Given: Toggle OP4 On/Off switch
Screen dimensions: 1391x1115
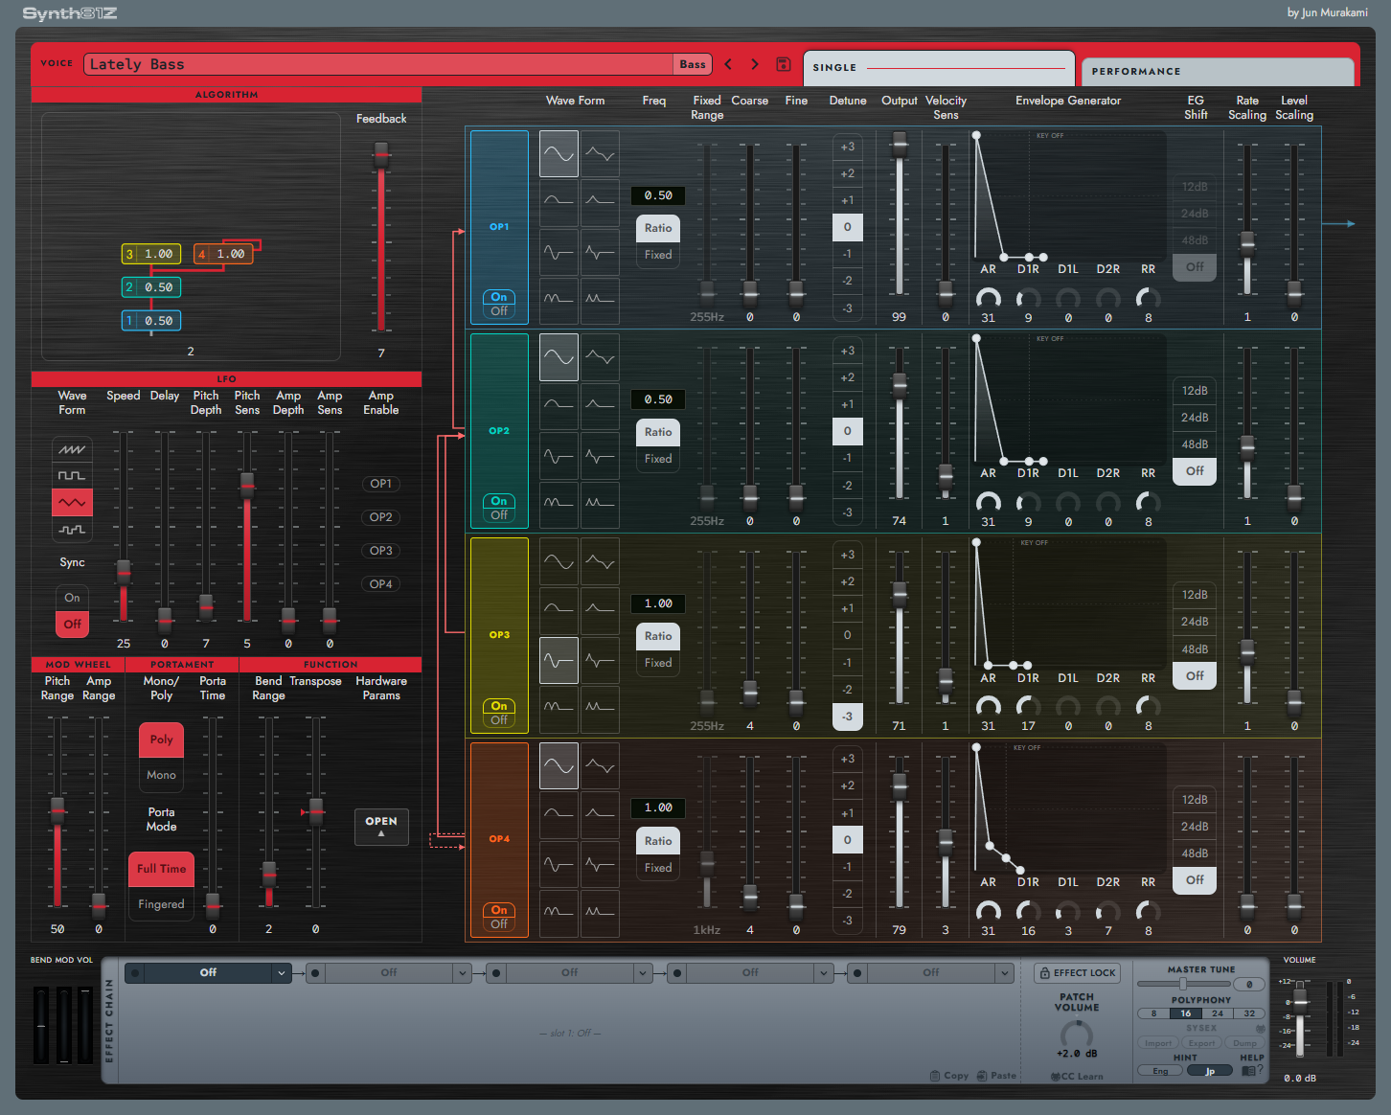Looking at the screenshot, I should tap(499, 917).
